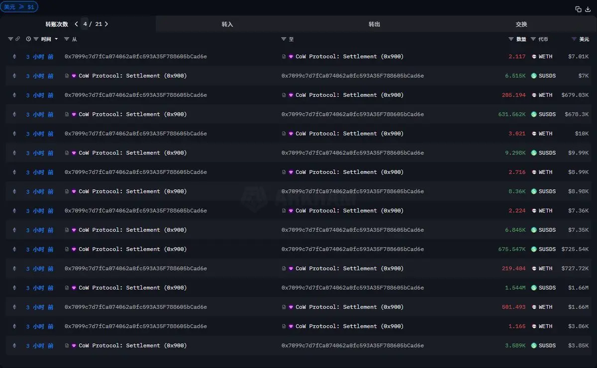Screen dimensions: 597x368
Task: Click the CoW Protocol logo in the 2.117 WETH row
Action: [291, 57]
